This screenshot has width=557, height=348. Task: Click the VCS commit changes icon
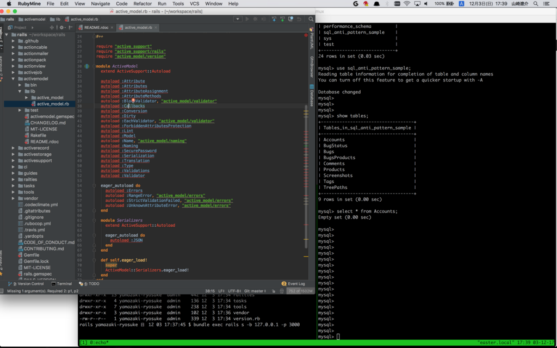click(x=282, y=19)
